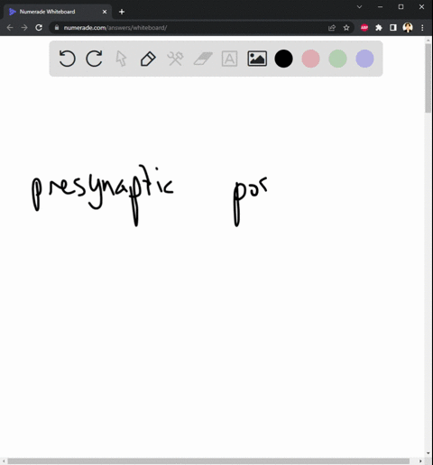
Task: Click the scroll right arrow
Action: 420,461
